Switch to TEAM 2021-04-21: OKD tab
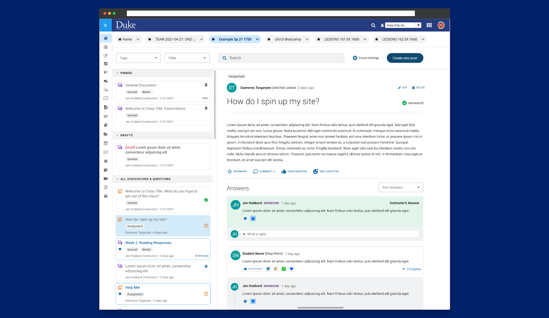 click(x=176, y=39)
